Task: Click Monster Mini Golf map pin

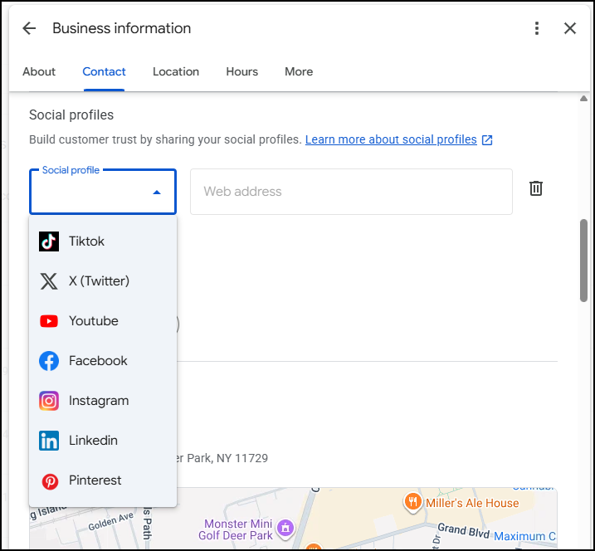Action: 285,529
